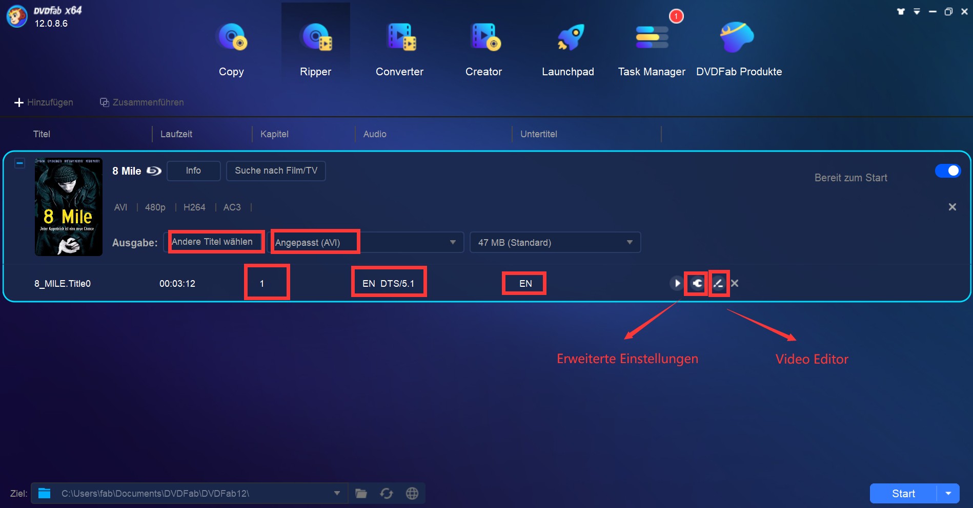Click the 8 Mile movie poster thumbnail
The height and width of the screenshot is (508, 973).
69,207
